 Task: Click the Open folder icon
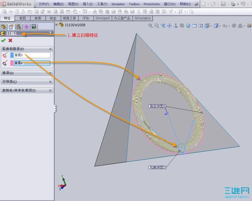point(214,4)
